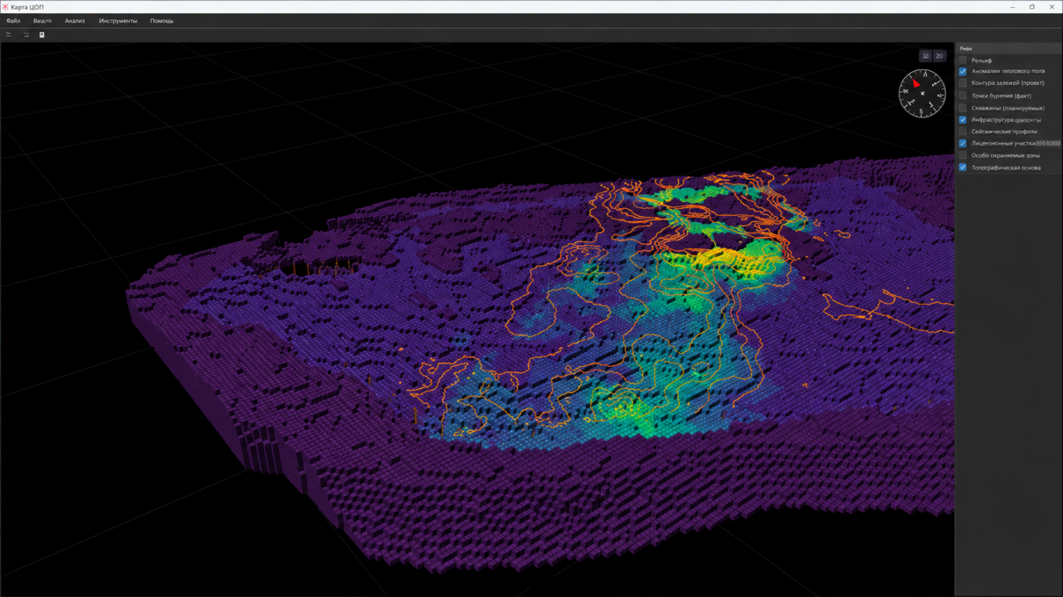
Task: Click the first toolbar icon under Файл
Action: [x=9, y=35]
